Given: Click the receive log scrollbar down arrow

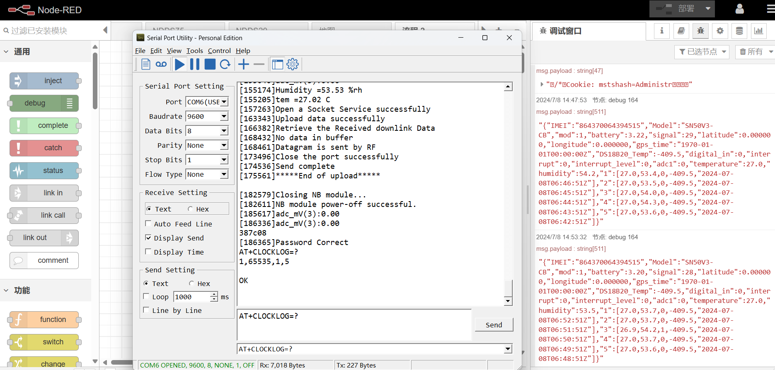Looking at the screenshot, I should [508, 301].
